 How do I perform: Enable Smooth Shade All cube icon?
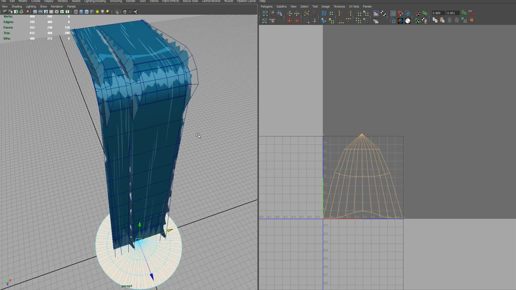(81, 12)
